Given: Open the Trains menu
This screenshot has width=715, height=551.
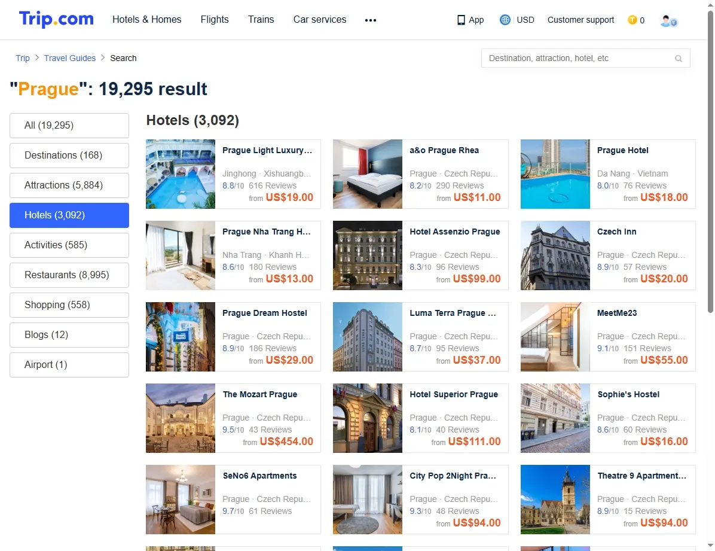Looking at the screenshot, I should pyautogui.click(x=261, y=20).
